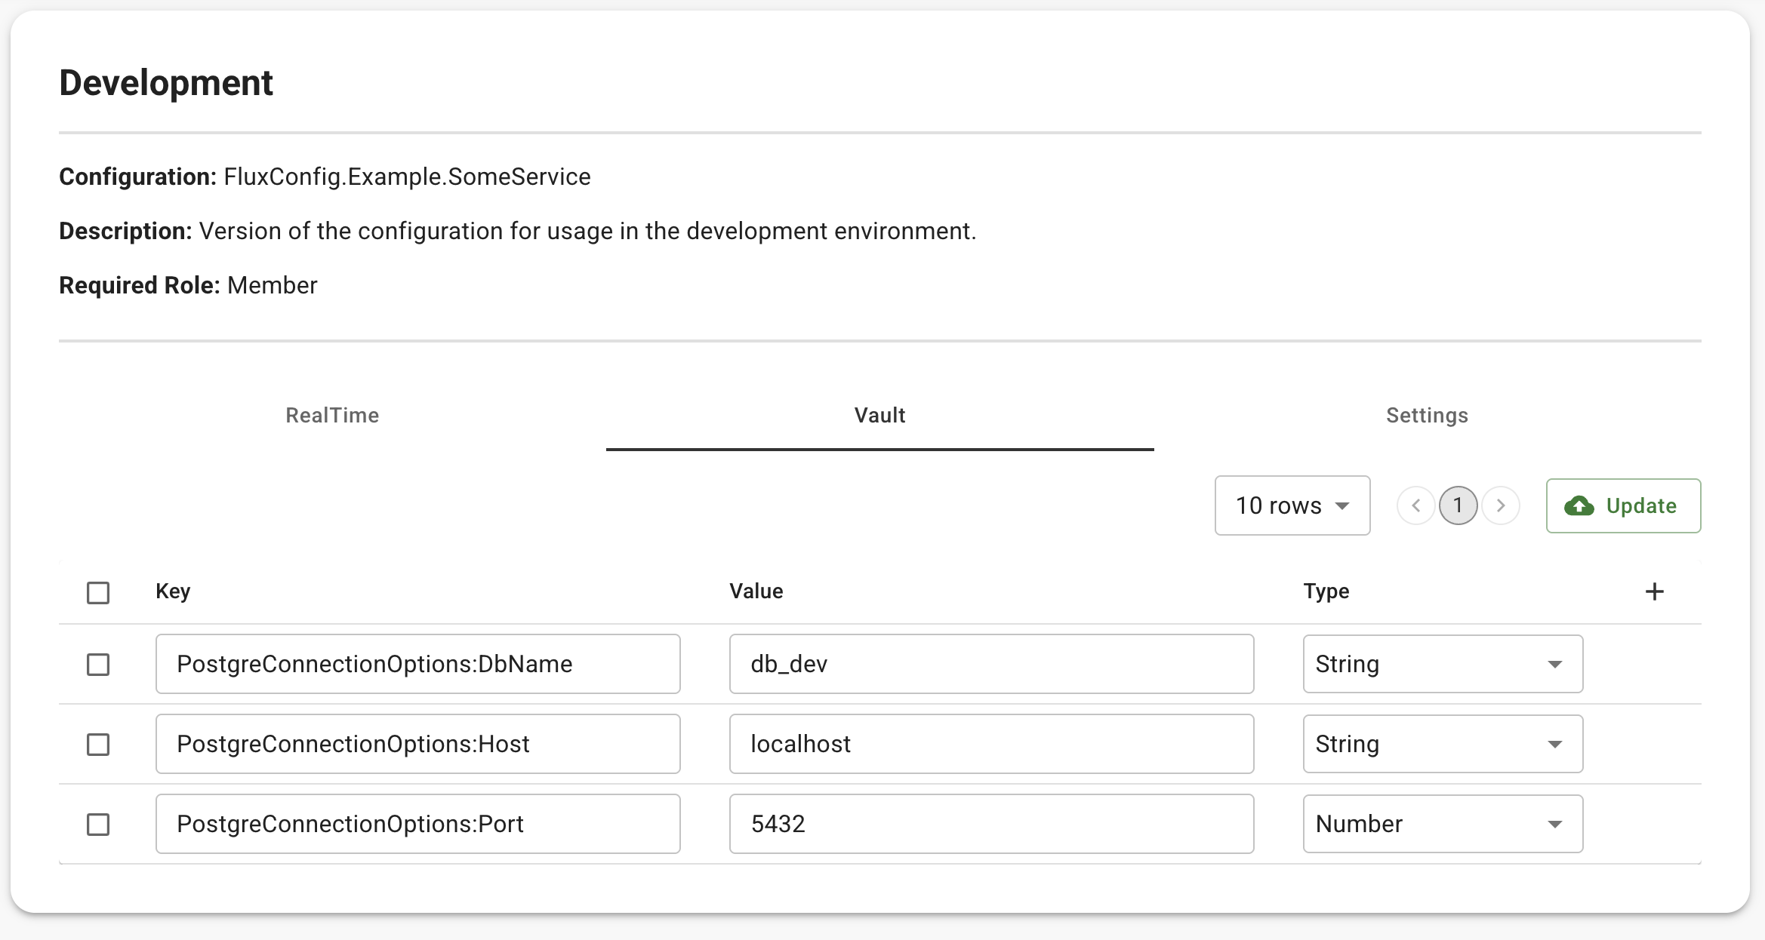Click the localhost value field

pos(991,745)
